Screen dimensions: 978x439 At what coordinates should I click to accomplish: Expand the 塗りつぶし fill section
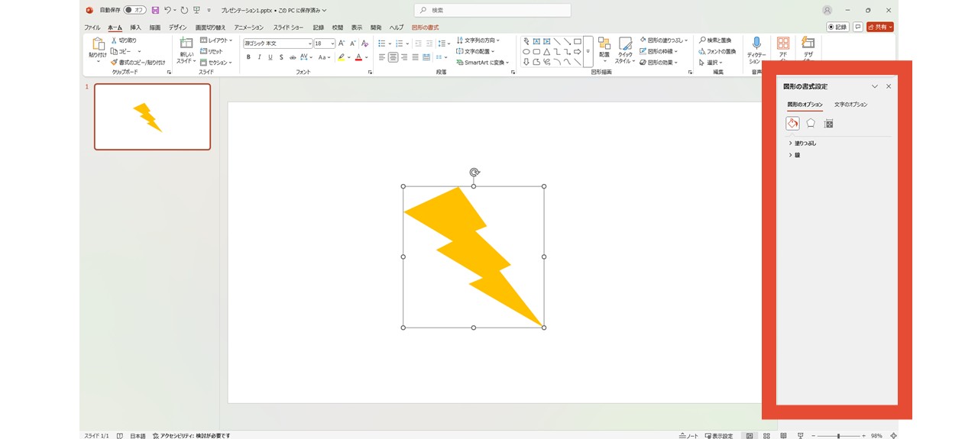point(802,143)
